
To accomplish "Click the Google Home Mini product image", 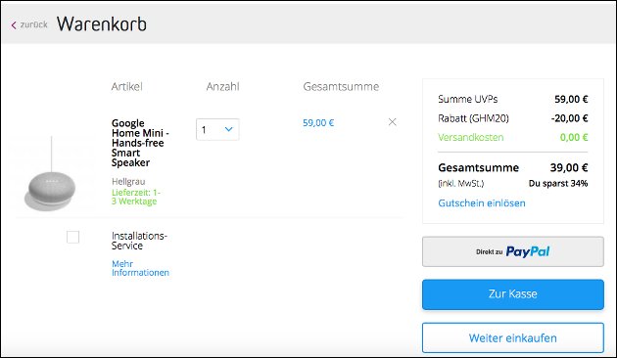I will pyautogui.click(x=50, y=175).
